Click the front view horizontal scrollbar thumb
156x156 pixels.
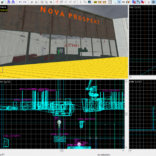[62, 150]
